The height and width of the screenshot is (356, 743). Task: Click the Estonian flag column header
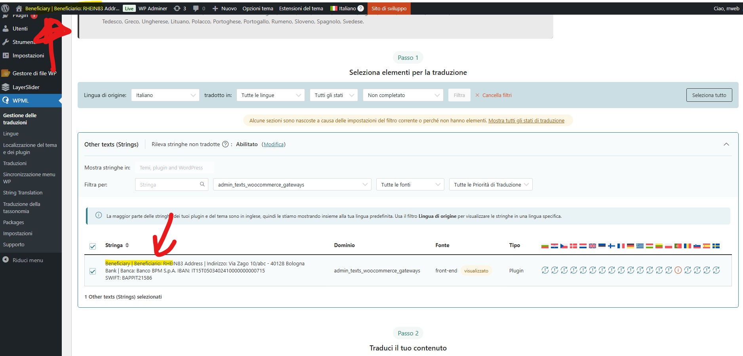point(602,246)
